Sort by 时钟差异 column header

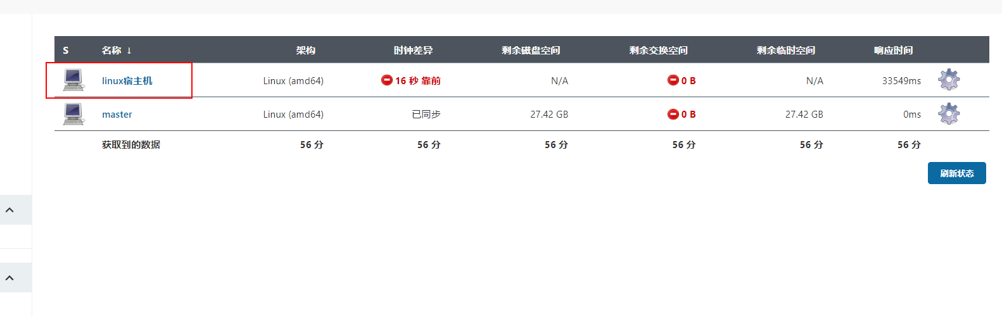413,50
